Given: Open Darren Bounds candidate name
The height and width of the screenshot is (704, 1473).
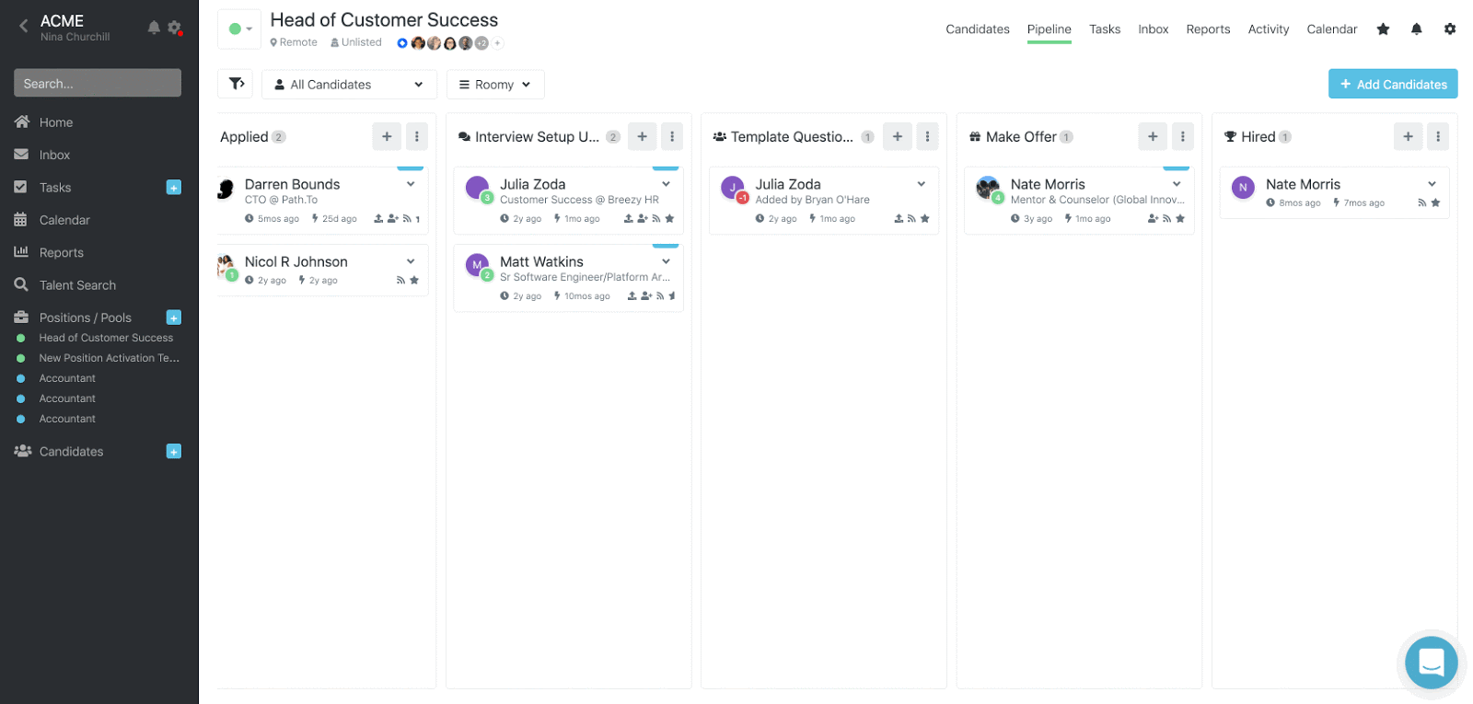Looking at the screenshot, I should pos(292,184).
